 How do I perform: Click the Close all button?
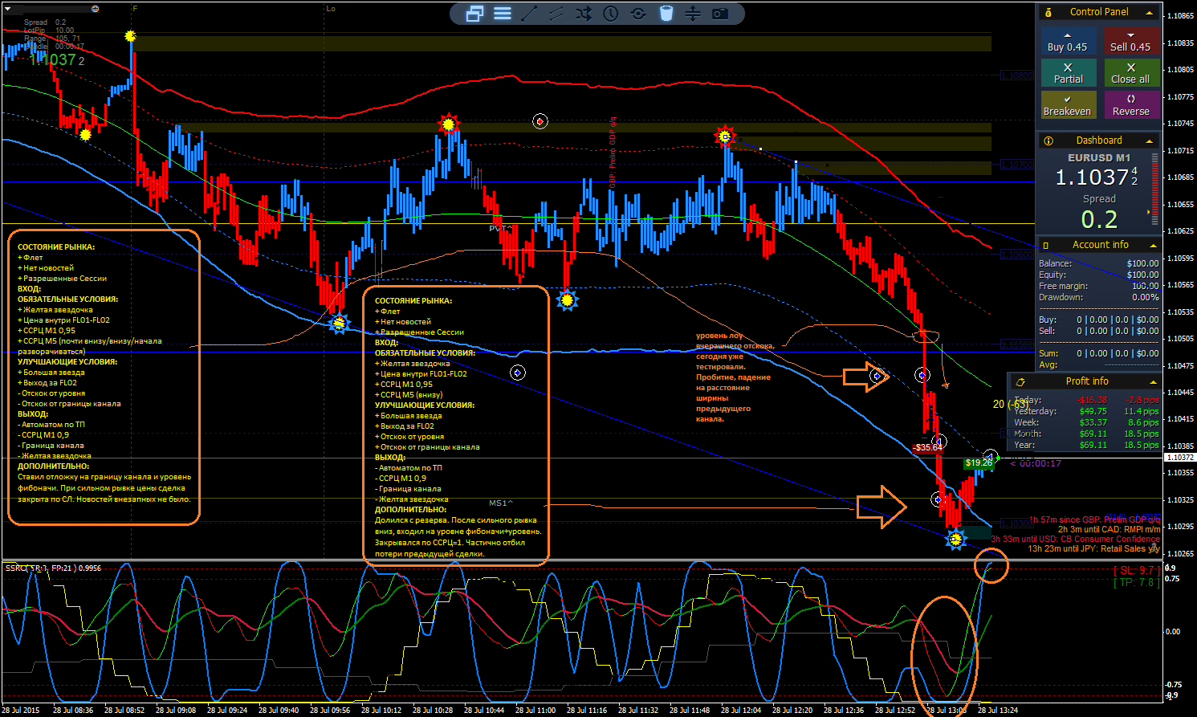pos(1131,73)
